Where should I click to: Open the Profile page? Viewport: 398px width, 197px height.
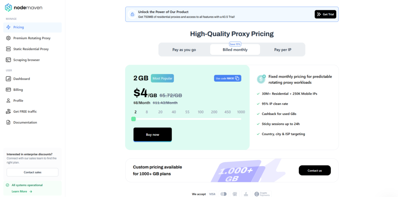(x=18, y=100)
